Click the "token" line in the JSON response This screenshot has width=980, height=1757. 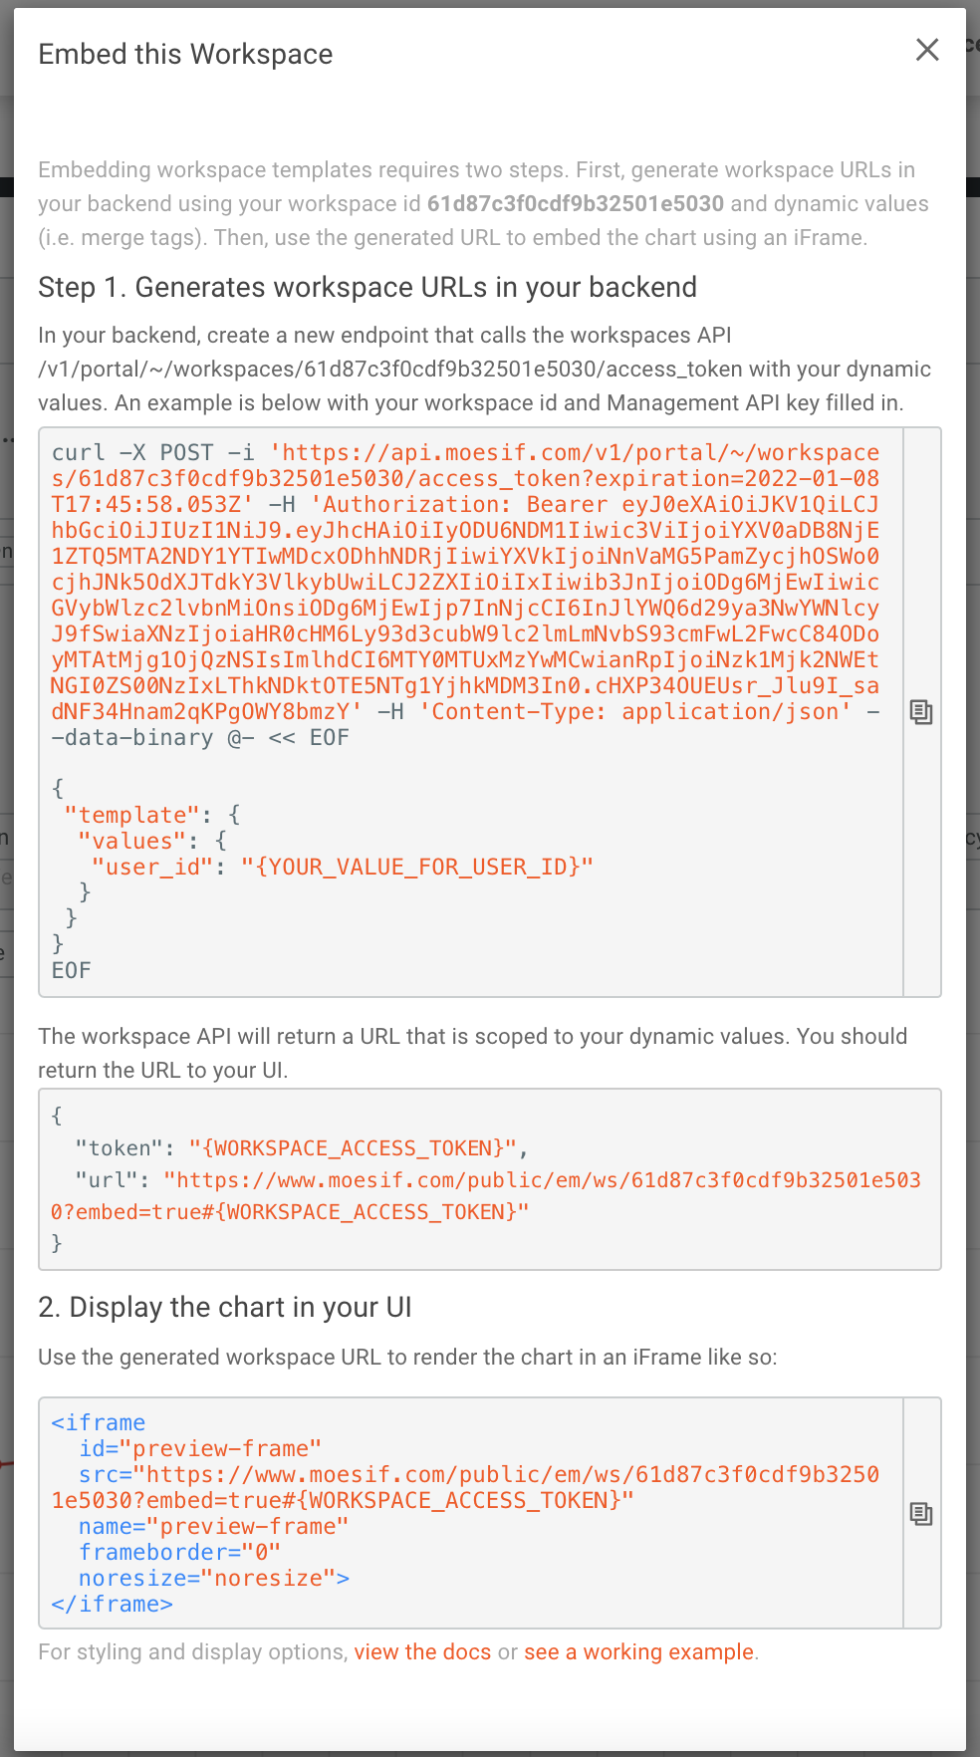point(302,1148)
